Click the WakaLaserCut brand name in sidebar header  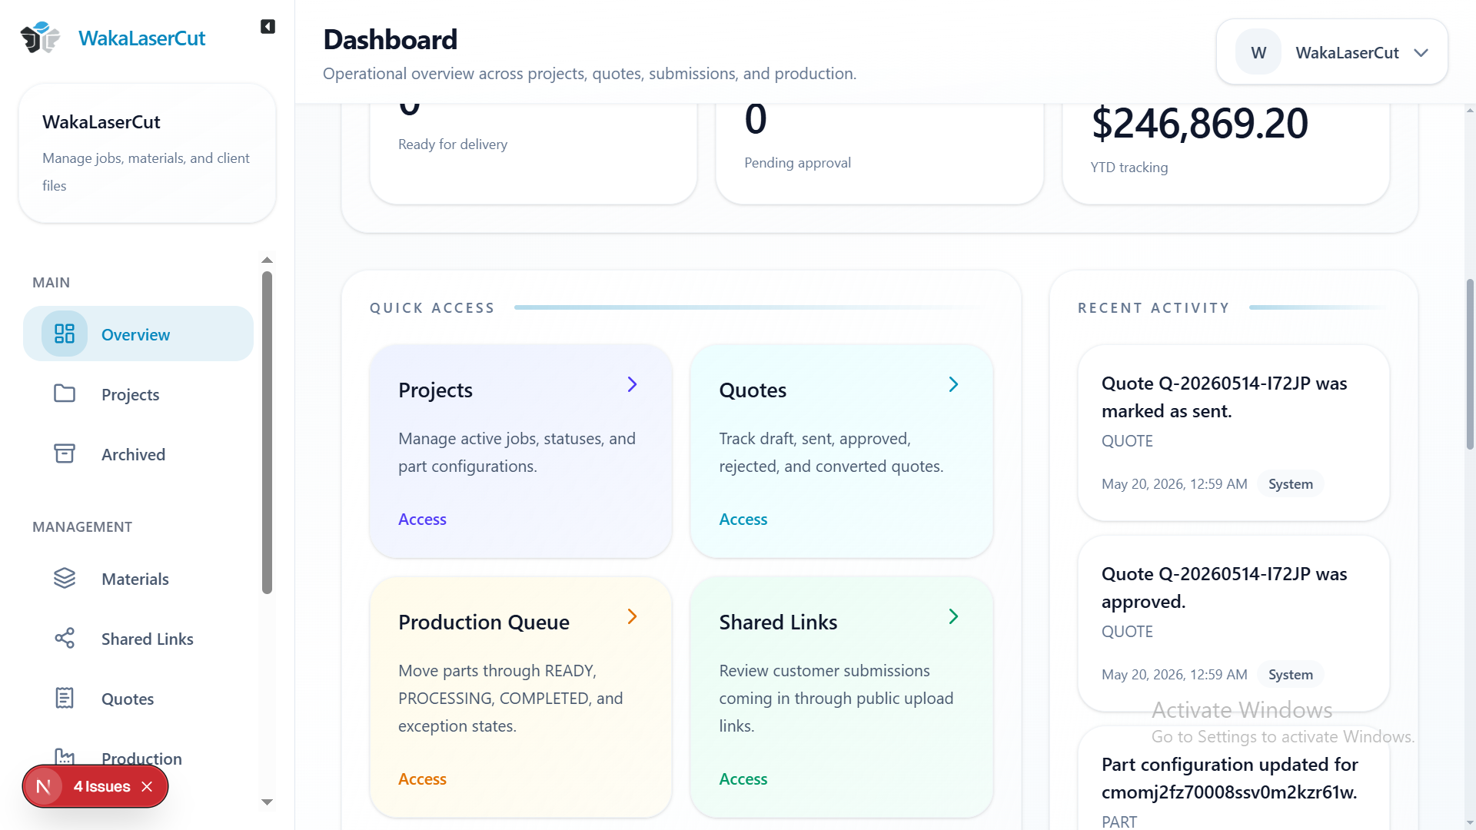141,38
